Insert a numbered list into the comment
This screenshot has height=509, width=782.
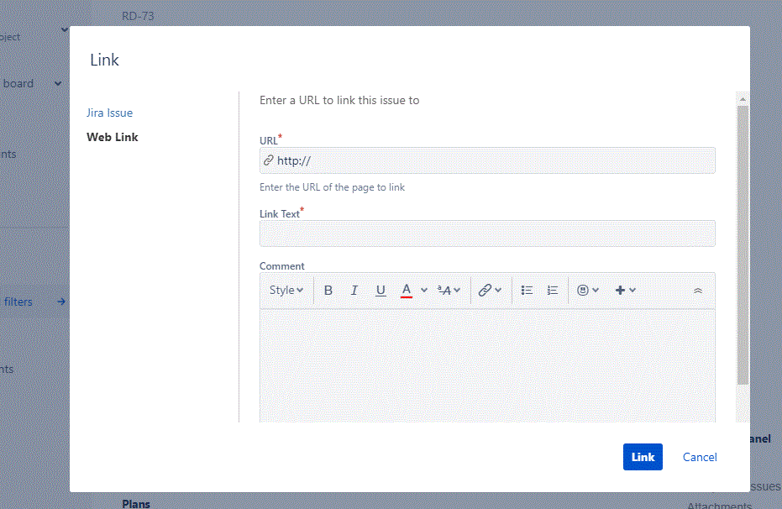click(552, 290)
